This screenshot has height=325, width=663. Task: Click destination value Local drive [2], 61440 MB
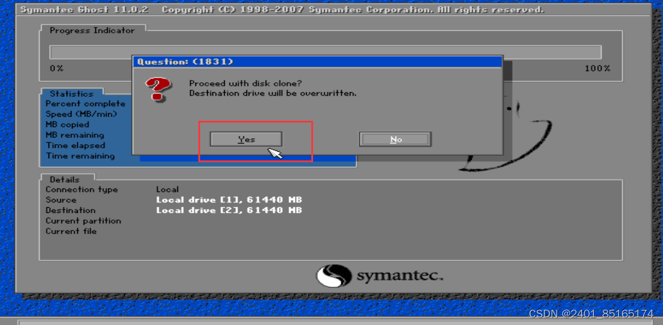click(x=229, y=210)
